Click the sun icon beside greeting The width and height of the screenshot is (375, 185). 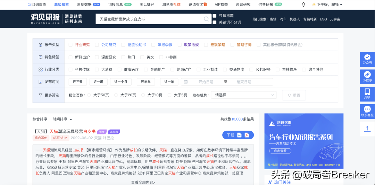point(314,5)
